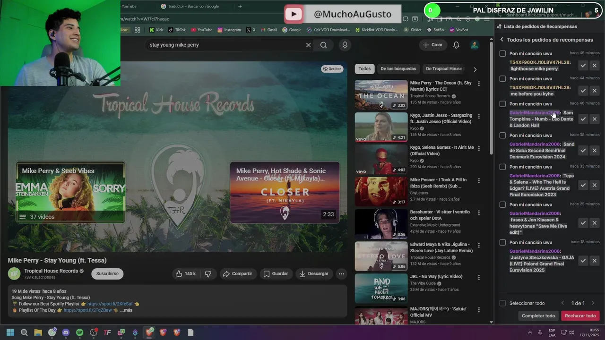Image resolution: width=605 pixels, height=340 pixels.
Task: Click Guardar to save the video
Action: (276, 274)
